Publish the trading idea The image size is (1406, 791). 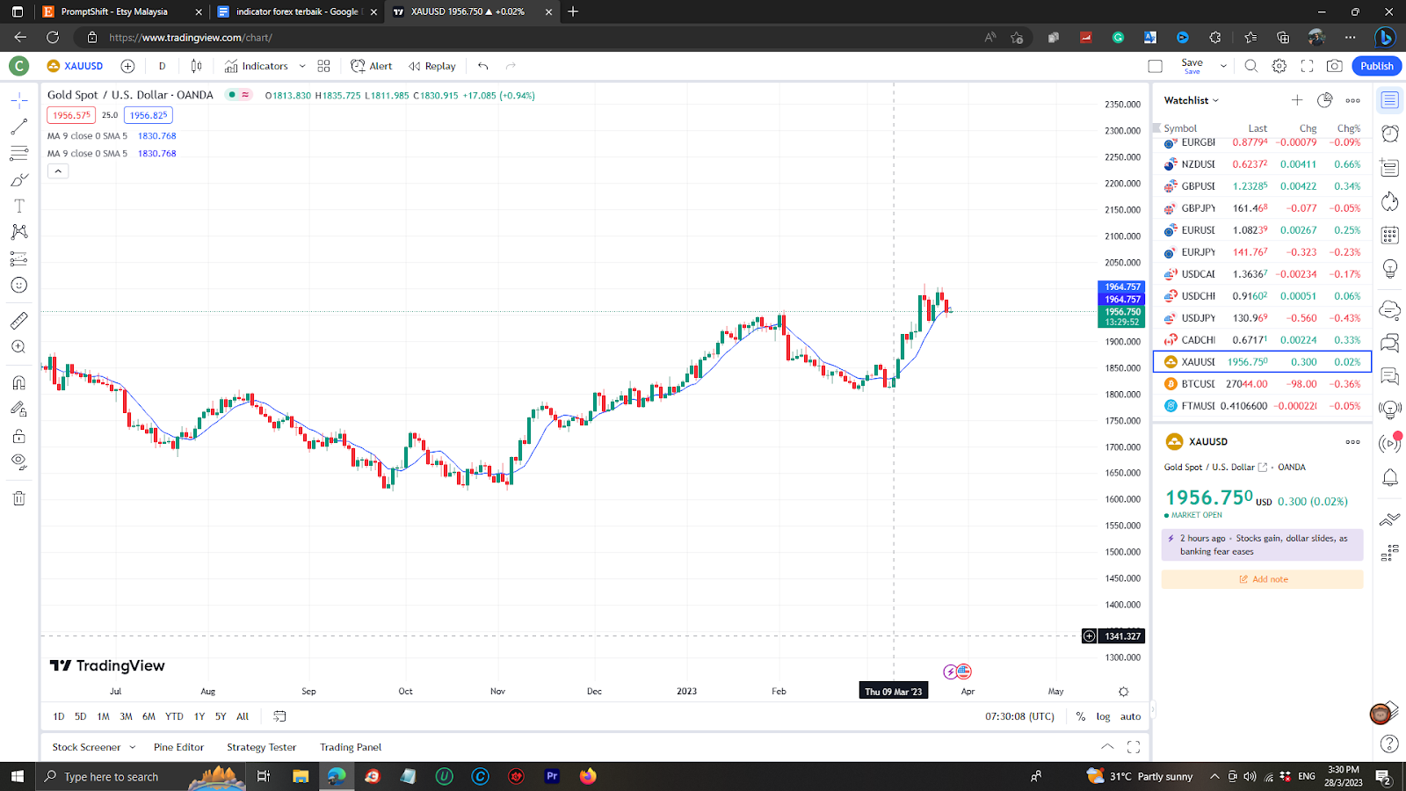pyautogui.click(x=1377, y=66)
